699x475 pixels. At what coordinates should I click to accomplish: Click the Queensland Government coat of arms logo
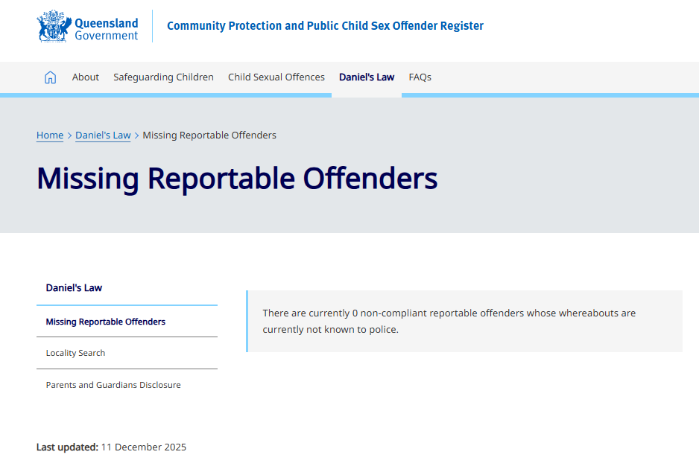tap(52, 25)
